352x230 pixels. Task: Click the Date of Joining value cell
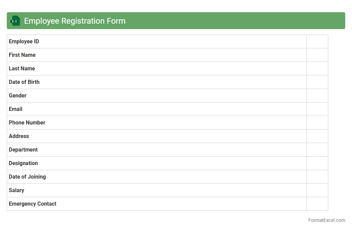317,177
